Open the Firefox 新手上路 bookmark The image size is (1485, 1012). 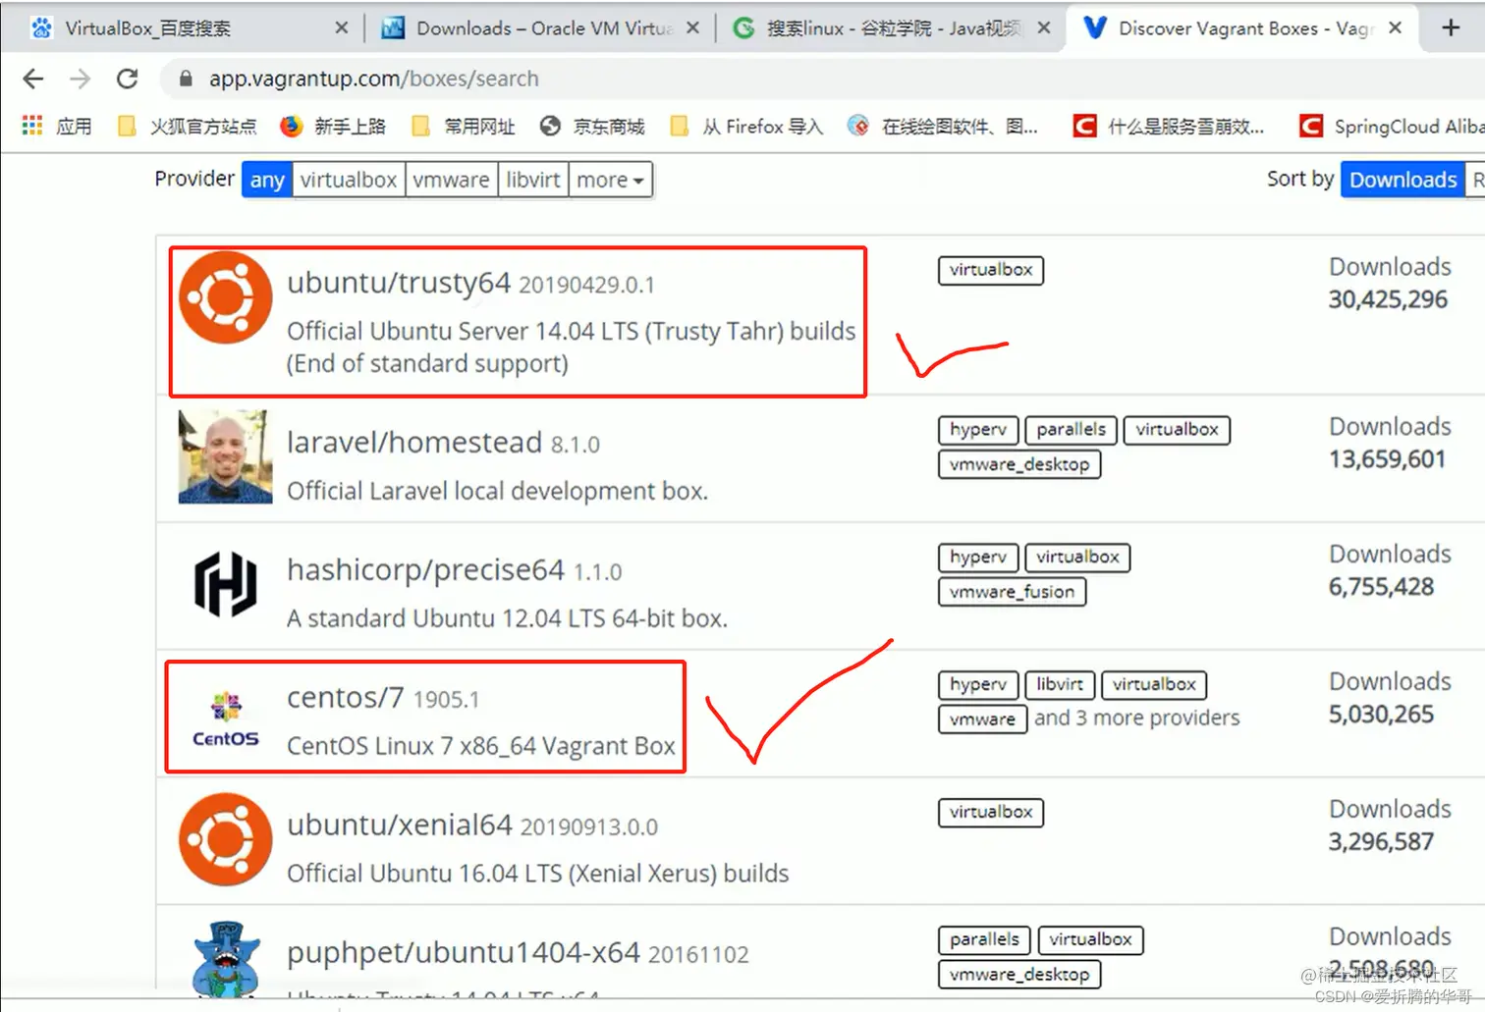tap(333, 126)
